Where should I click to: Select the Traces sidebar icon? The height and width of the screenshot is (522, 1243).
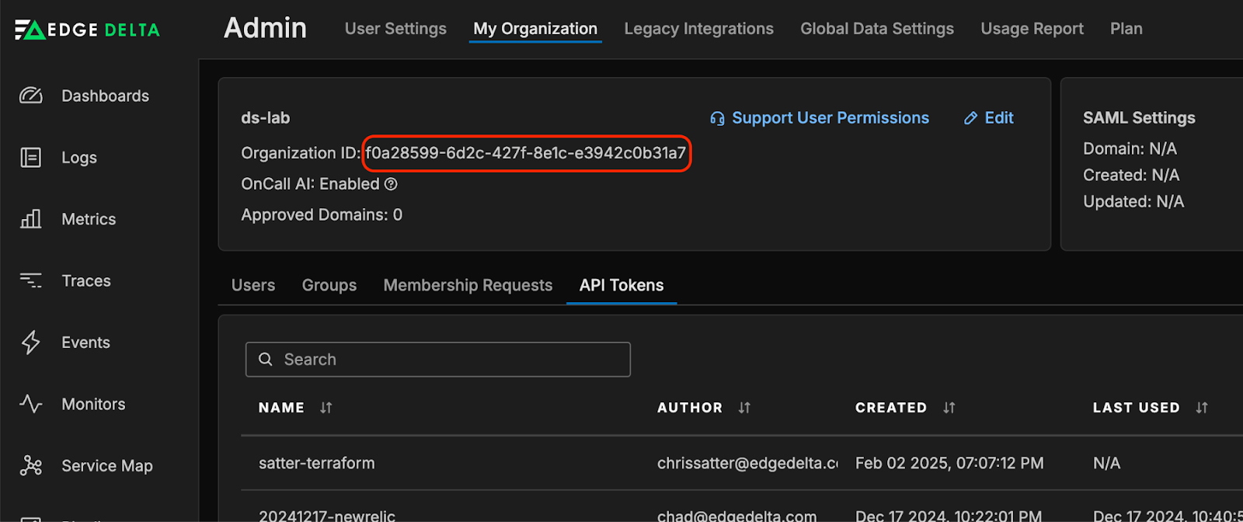[x=31, y=280]
